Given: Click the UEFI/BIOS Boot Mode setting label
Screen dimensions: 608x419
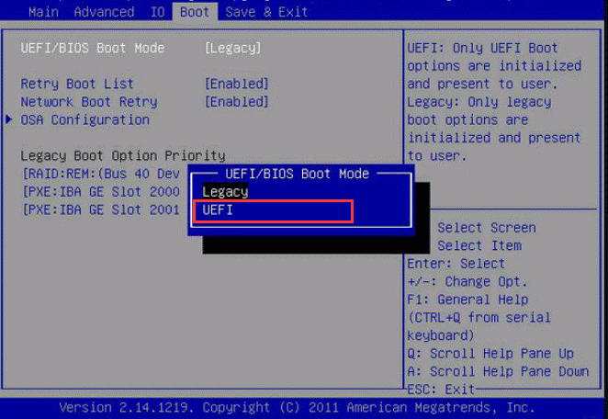Looking at the screenshot, I should tap(93, 48).
